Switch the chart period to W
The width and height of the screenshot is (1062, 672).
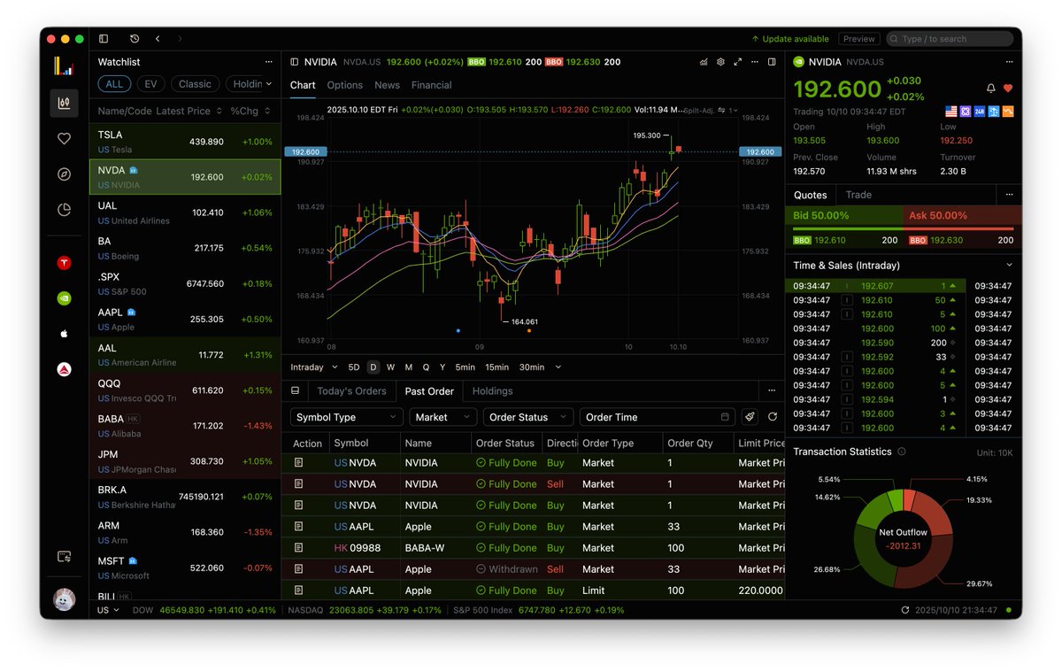click(x=390, y=367)
